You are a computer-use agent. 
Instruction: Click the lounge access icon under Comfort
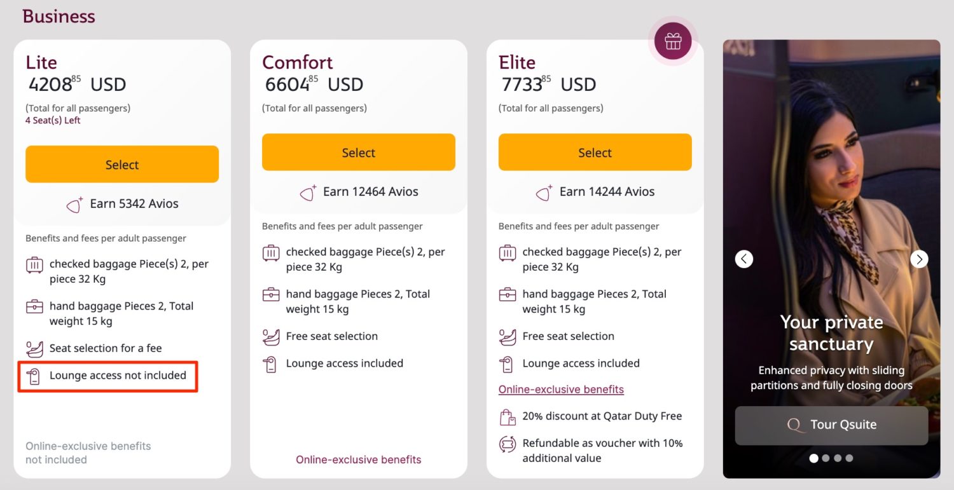tap(271, 363)
